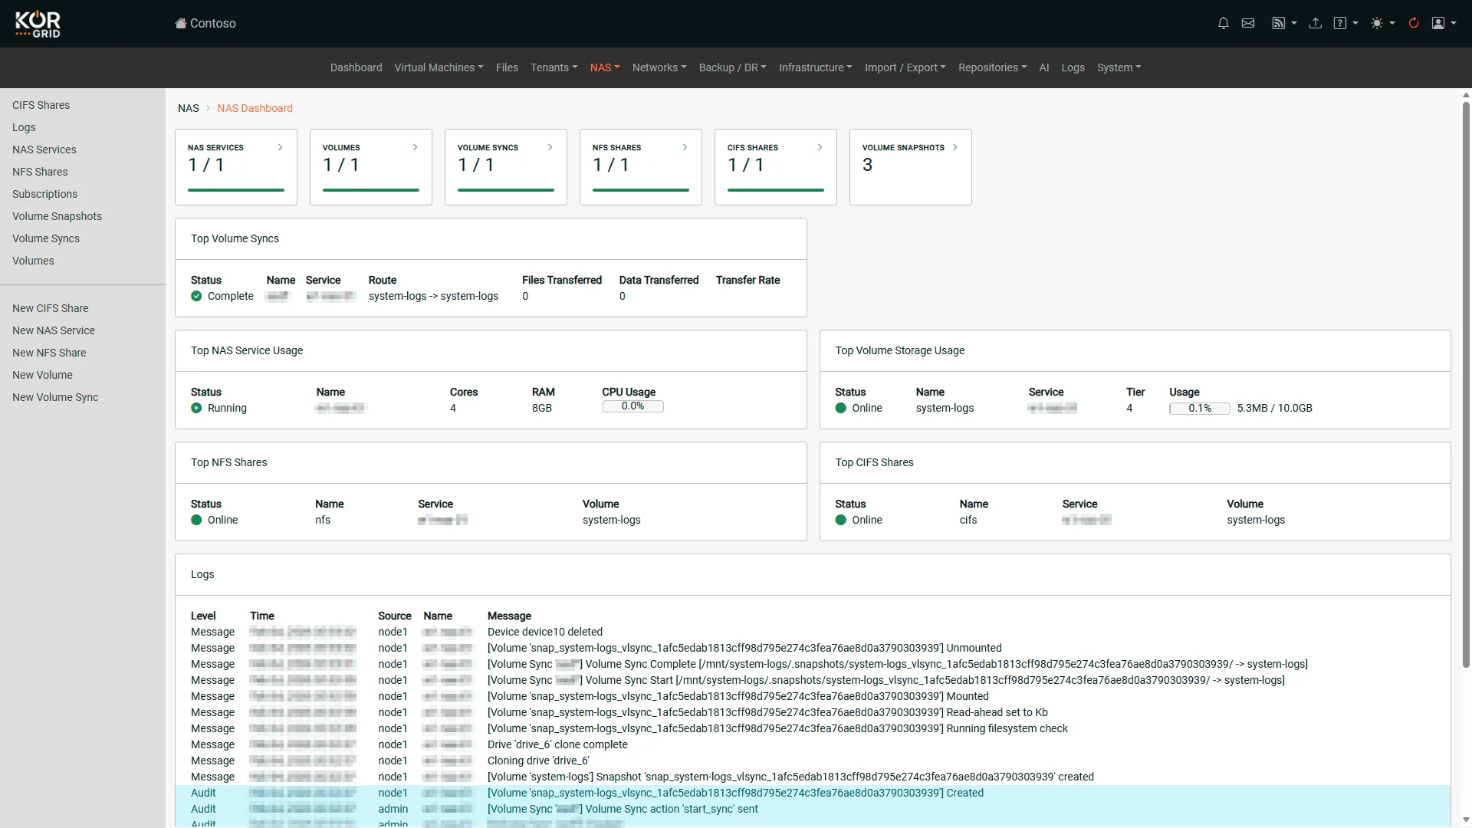
Task: Expand the Import / Export dropdown
Action: point(905,67)
